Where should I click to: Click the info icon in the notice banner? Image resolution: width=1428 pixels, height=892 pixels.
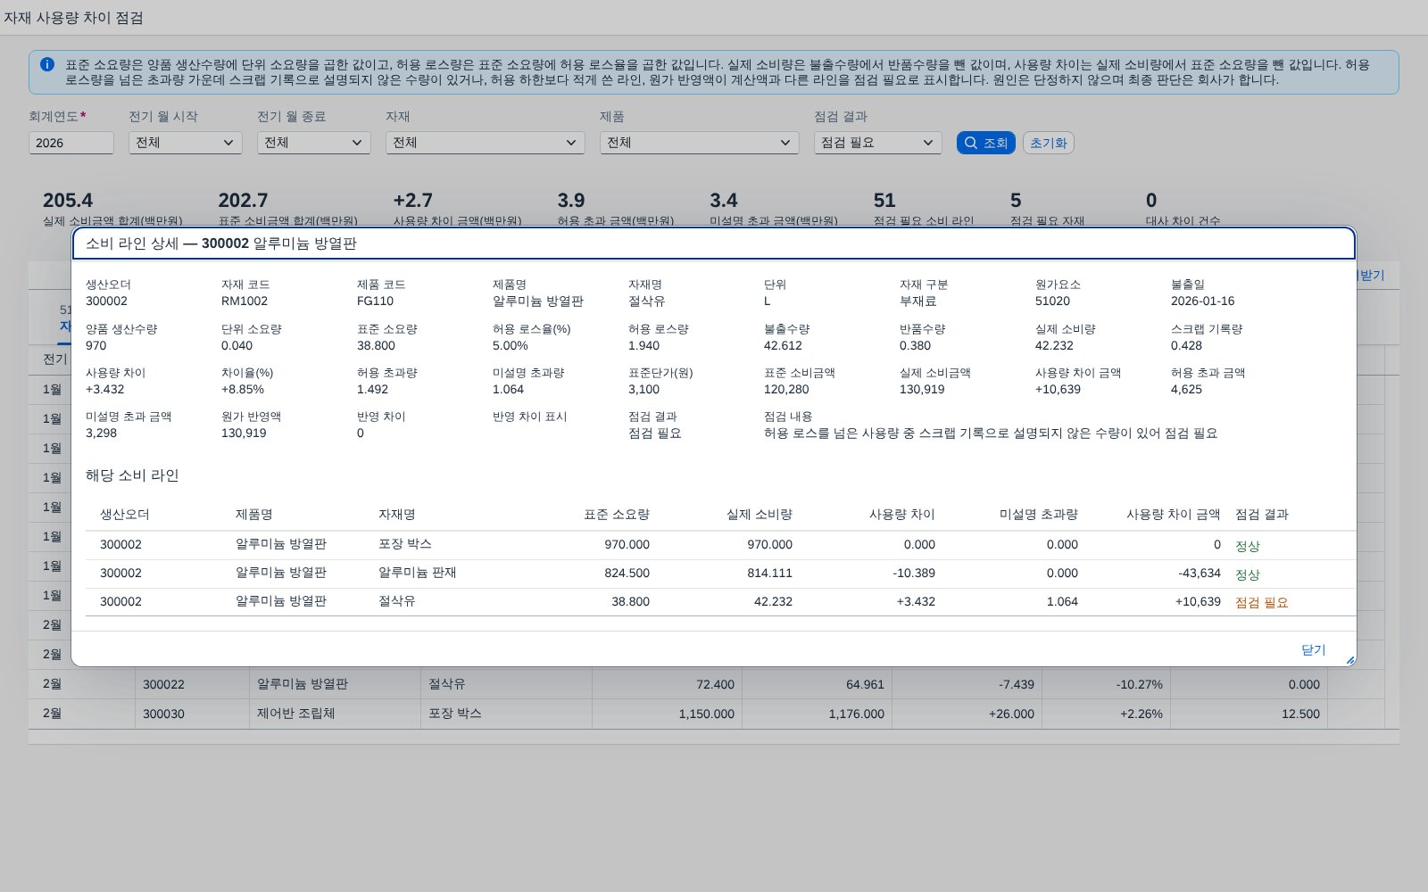47,64
